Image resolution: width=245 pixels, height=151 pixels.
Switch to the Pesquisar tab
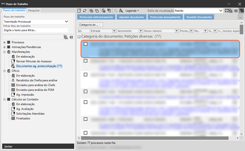pos(34,10)
